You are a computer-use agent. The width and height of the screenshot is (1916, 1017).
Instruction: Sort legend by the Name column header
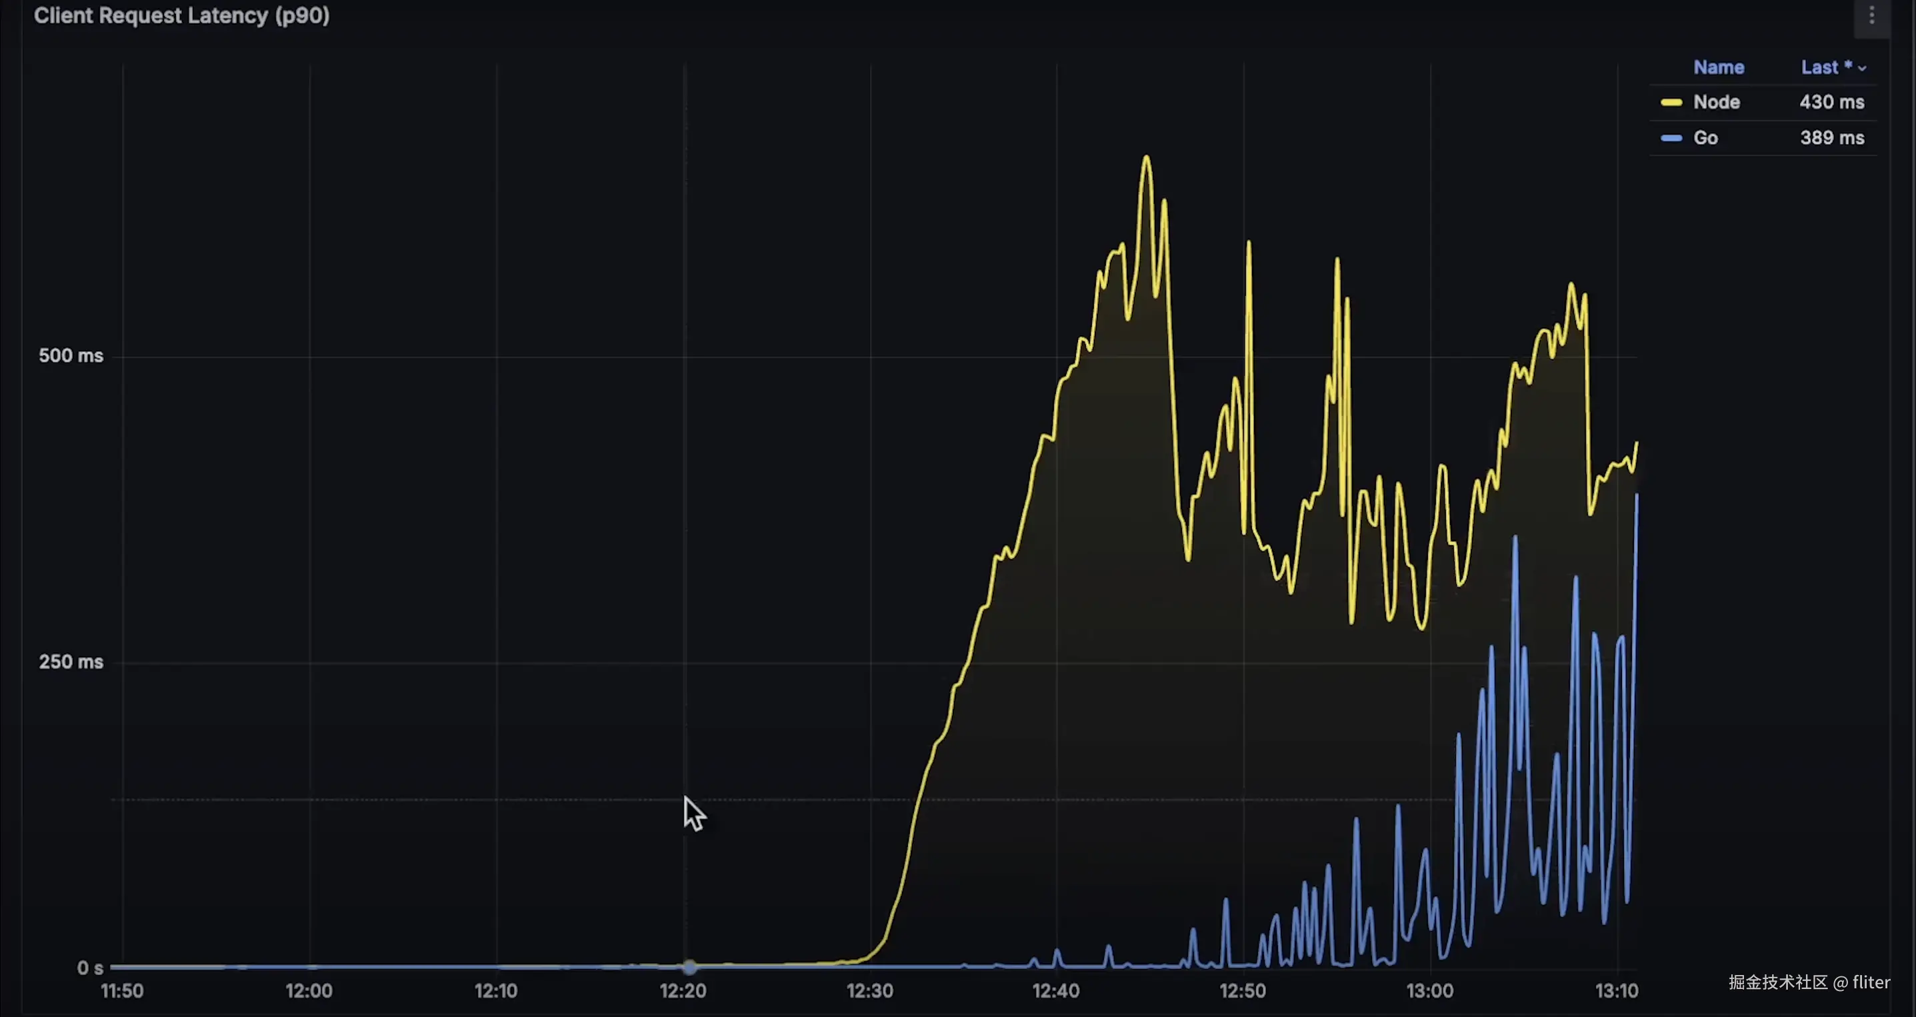(1718, 68)
